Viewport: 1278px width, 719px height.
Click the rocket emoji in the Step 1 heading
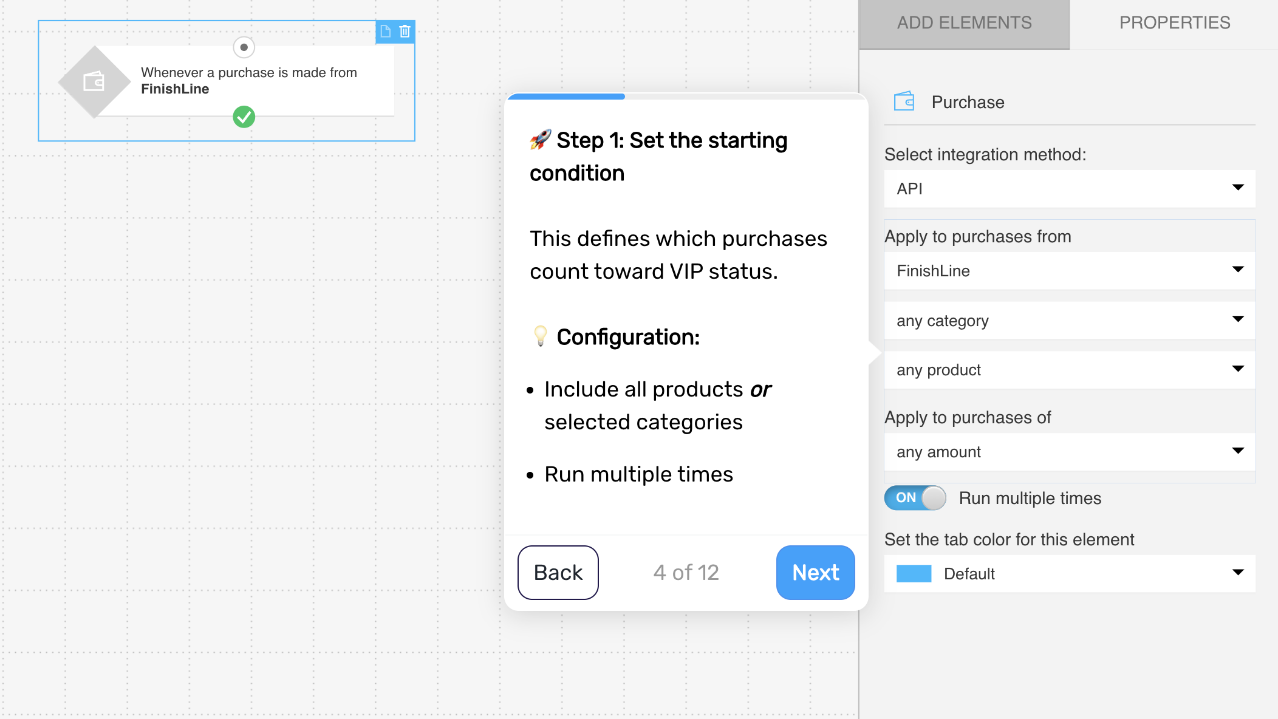tap(541, 140)
